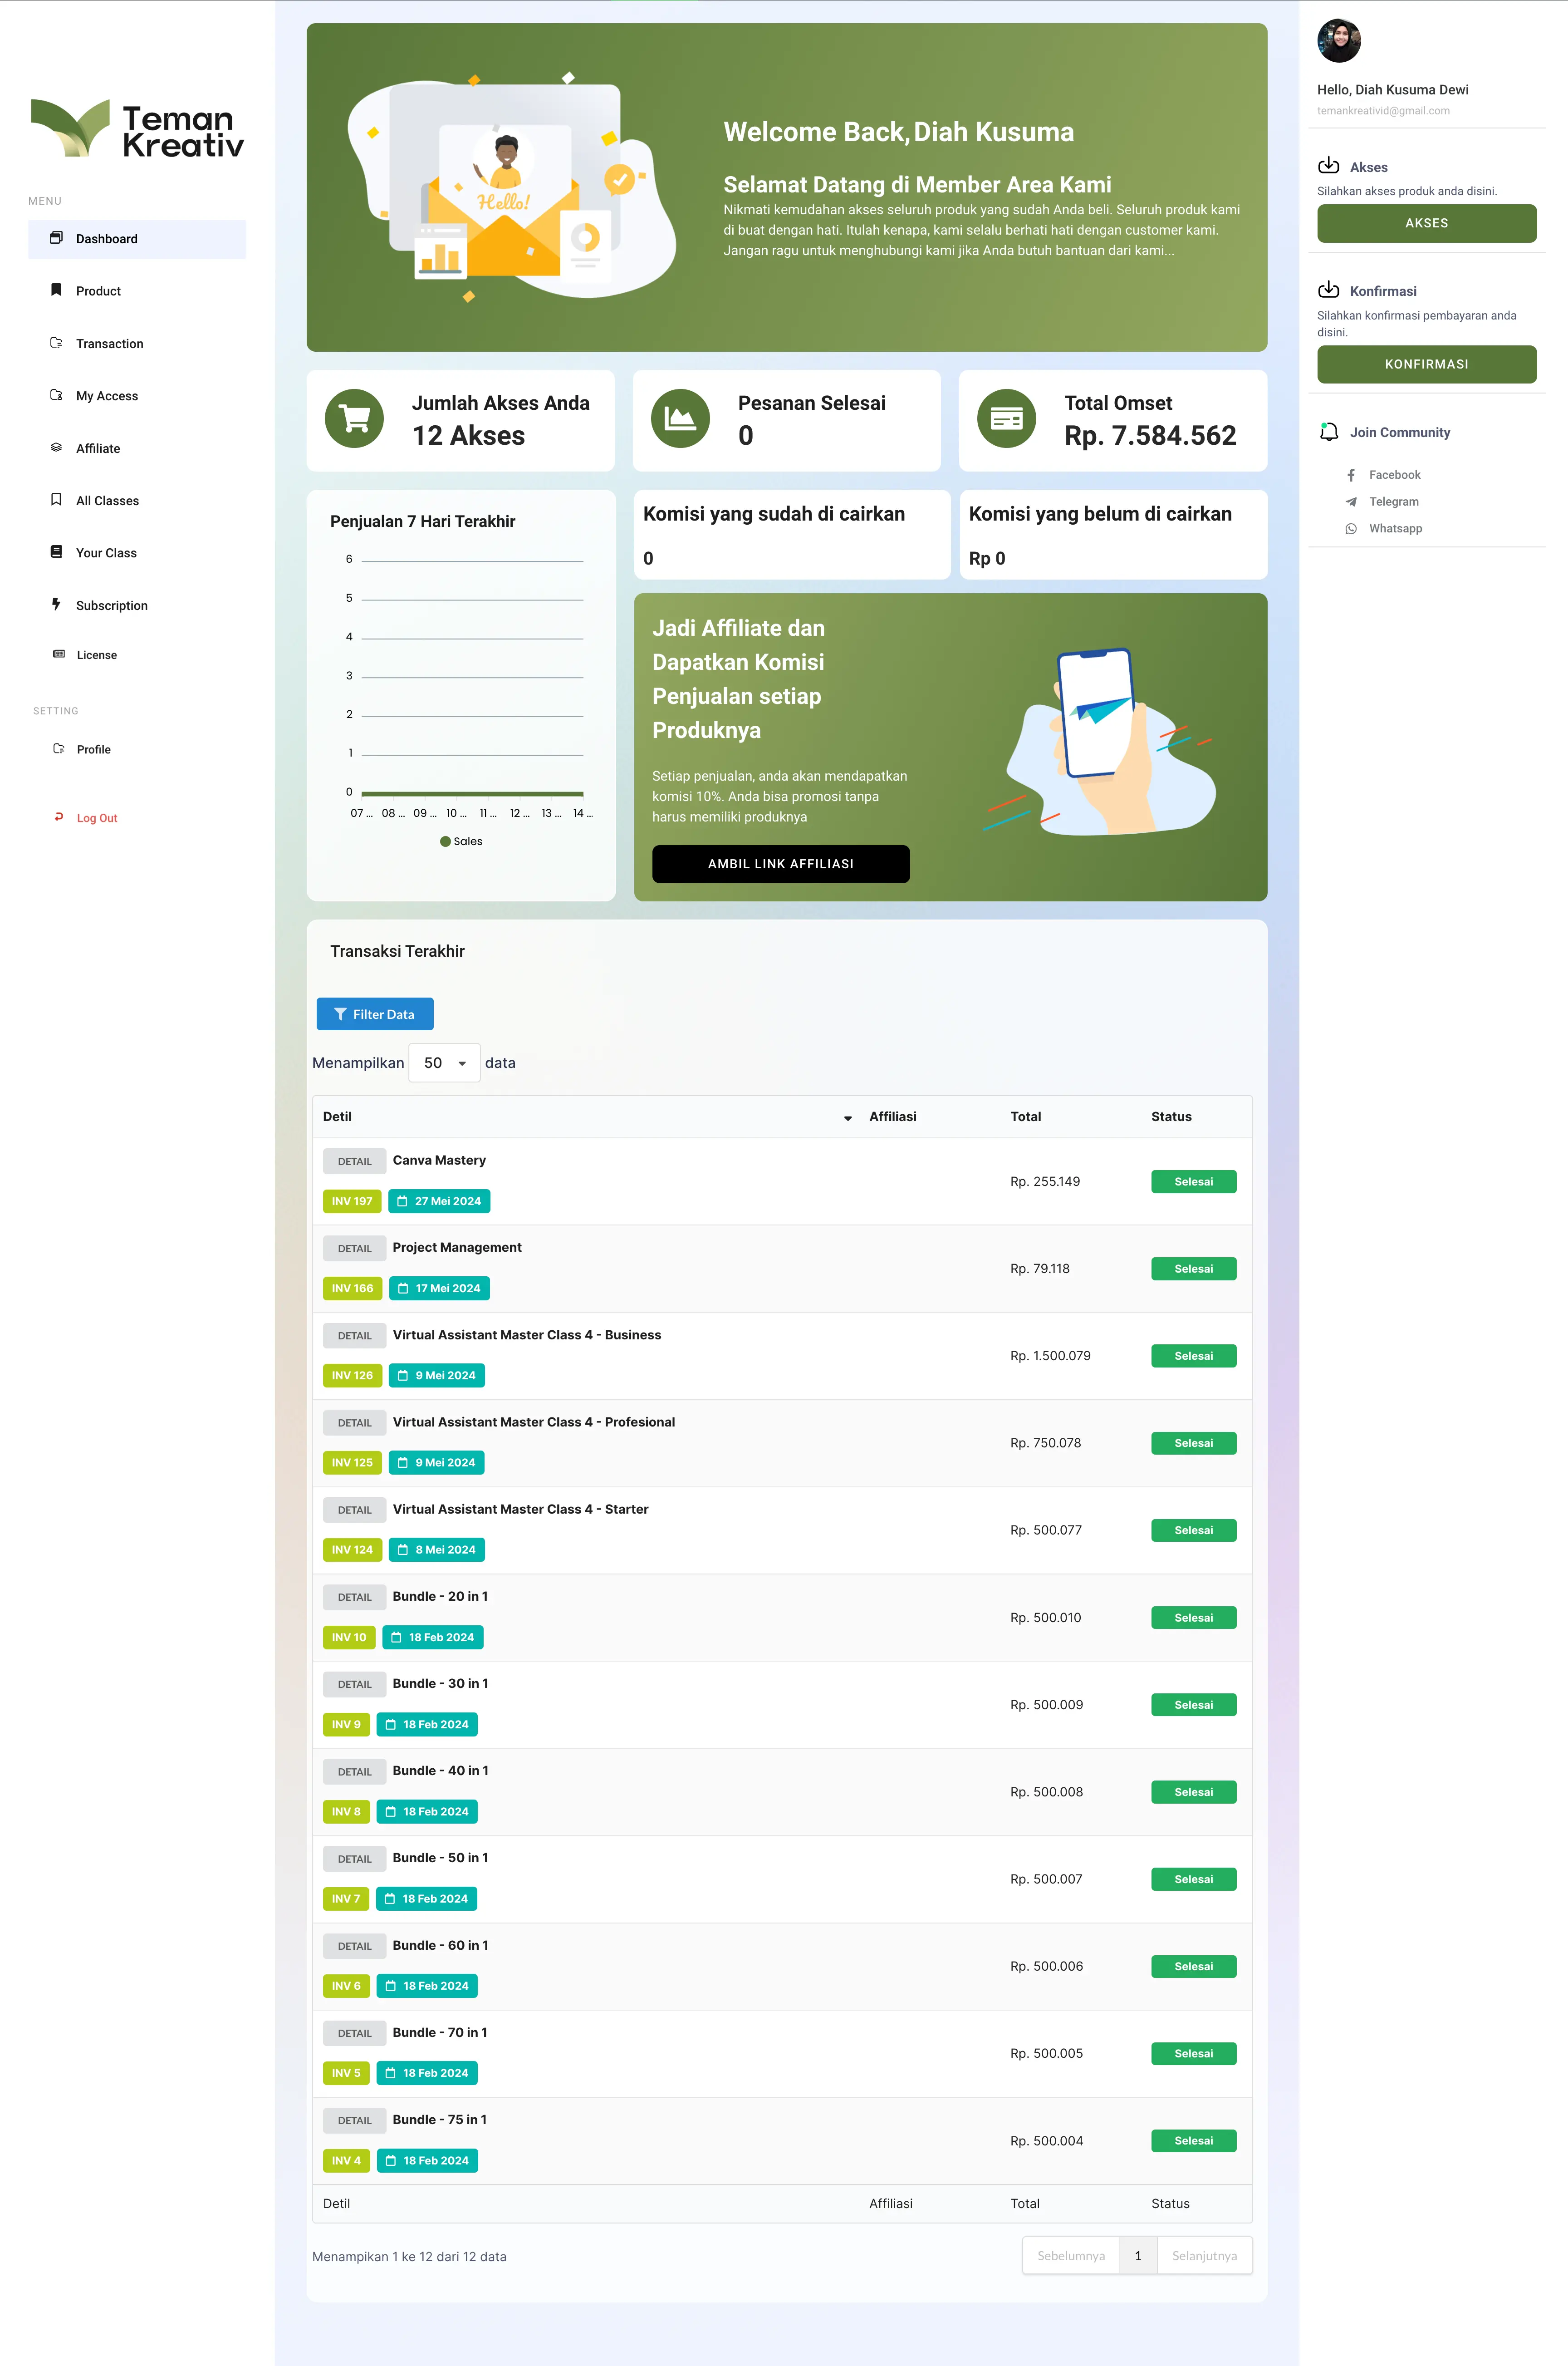Click the Subscription lightning icon
Viewport: 1568px width, 2366px height.
56,604
